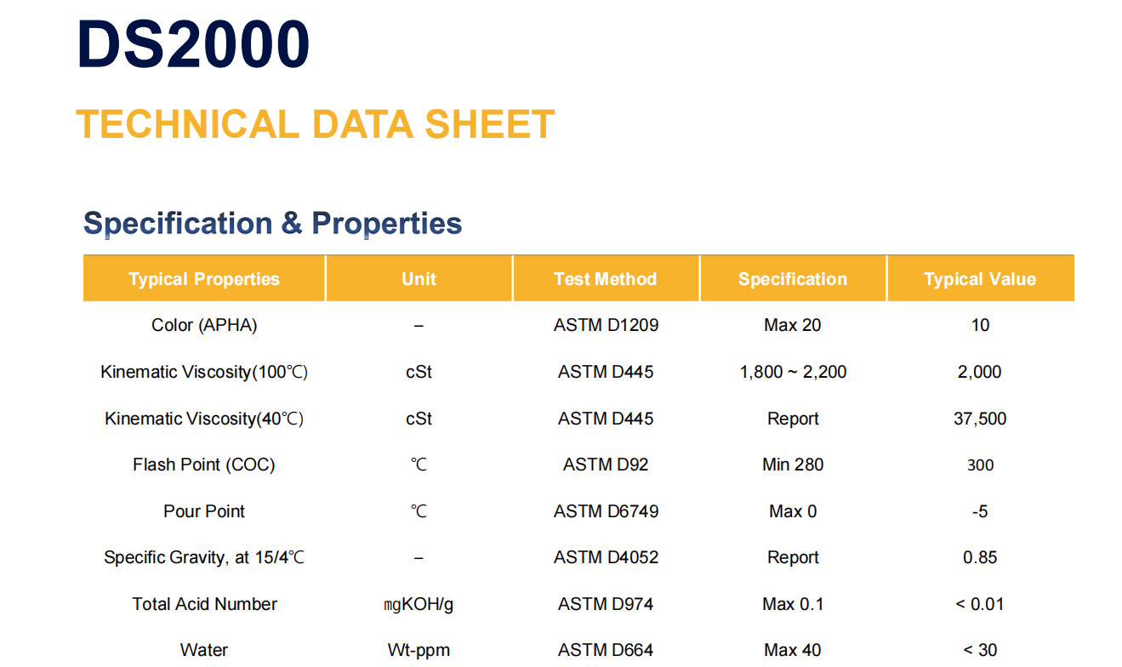Select the Min 280 specification cell

point(793,465)
